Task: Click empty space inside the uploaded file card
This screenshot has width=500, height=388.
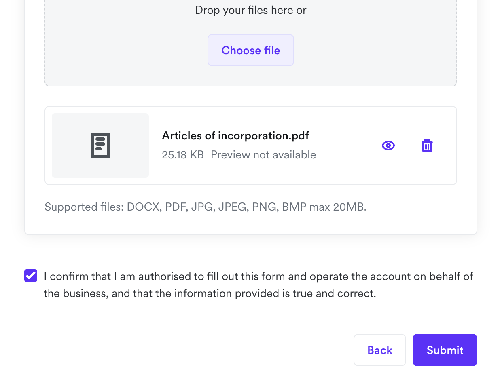Action: 344,170
